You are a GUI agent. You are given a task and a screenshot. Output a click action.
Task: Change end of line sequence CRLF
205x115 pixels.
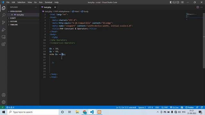(157, 107)
